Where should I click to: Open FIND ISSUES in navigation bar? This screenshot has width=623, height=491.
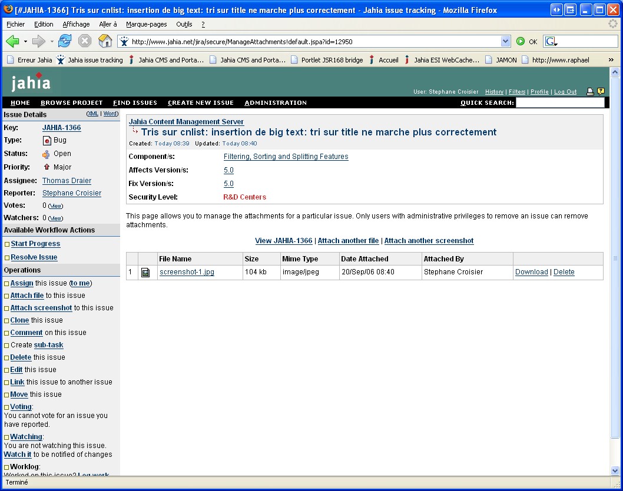click(x=135, y=103)
